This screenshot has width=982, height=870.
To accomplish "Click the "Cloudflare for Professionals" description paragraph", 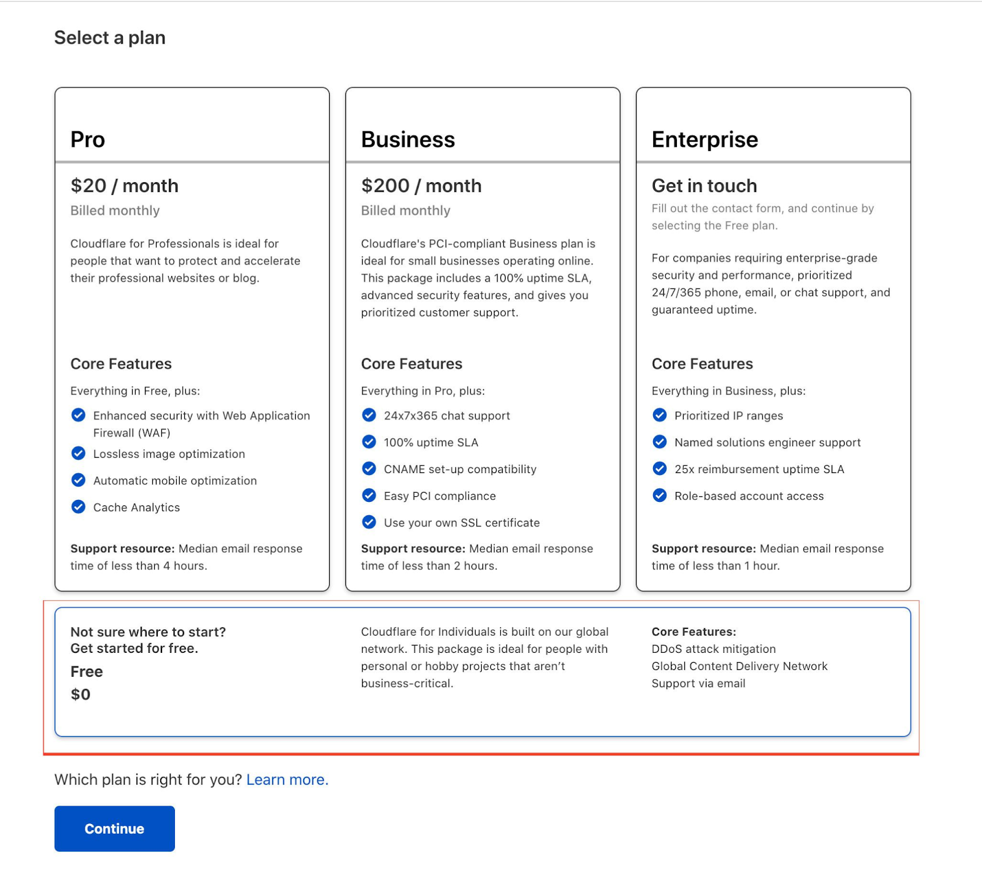I will [x=185, y=261].
